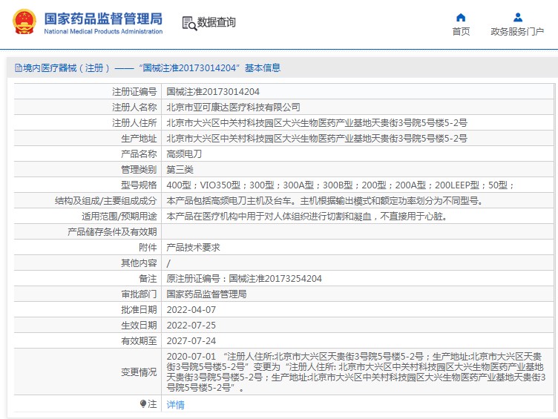The image size is (558, 419).
Task: Select expiry date 2027-07-24
Action: 191,340
